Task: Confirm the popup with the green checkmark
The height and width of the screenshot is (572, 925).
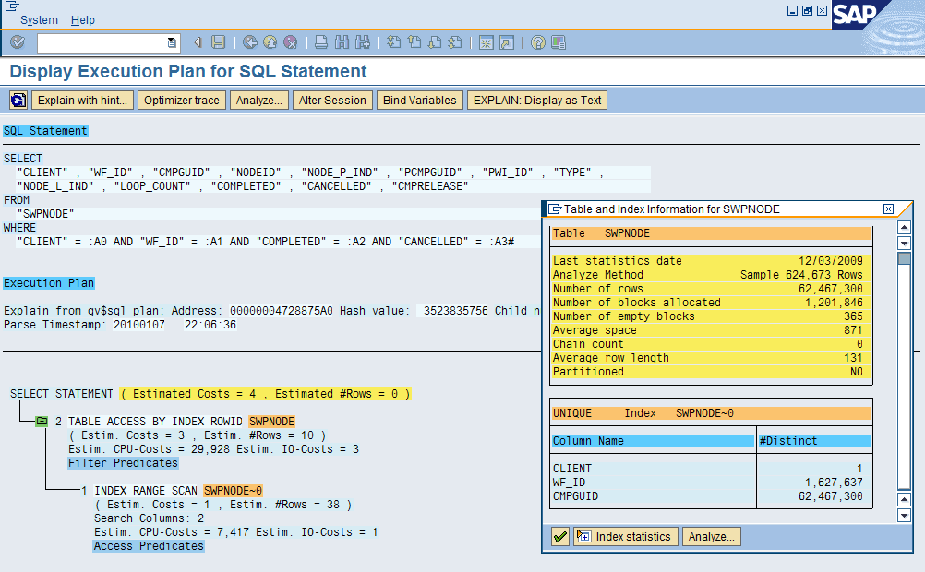Action: (559, 537)
